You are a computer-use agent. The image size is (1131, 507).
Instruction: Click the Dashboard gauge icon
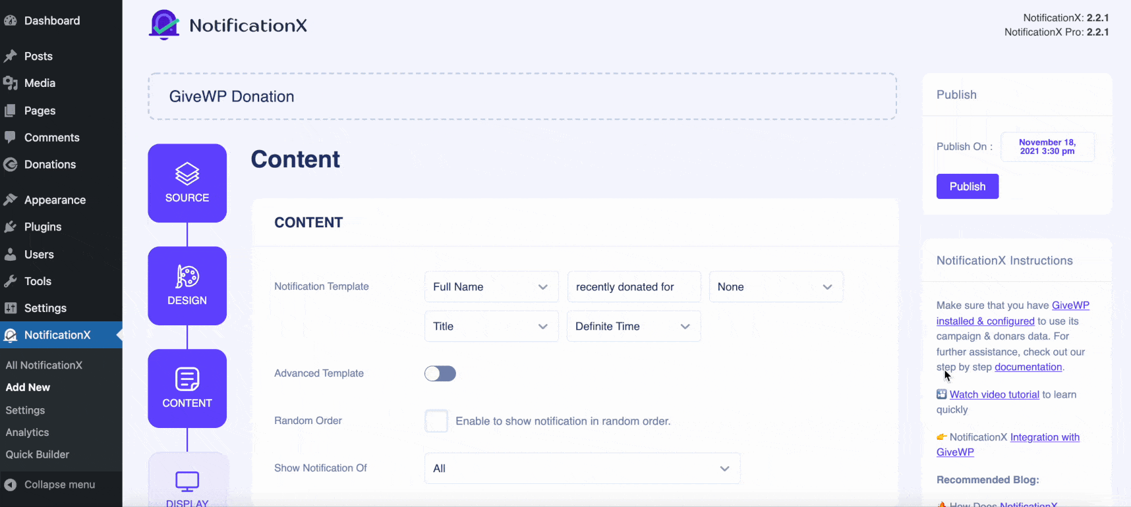tap(10, 20)
